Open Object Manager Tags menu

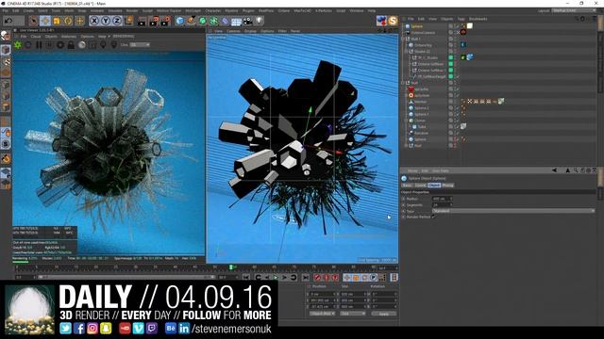tap(461, 19)
